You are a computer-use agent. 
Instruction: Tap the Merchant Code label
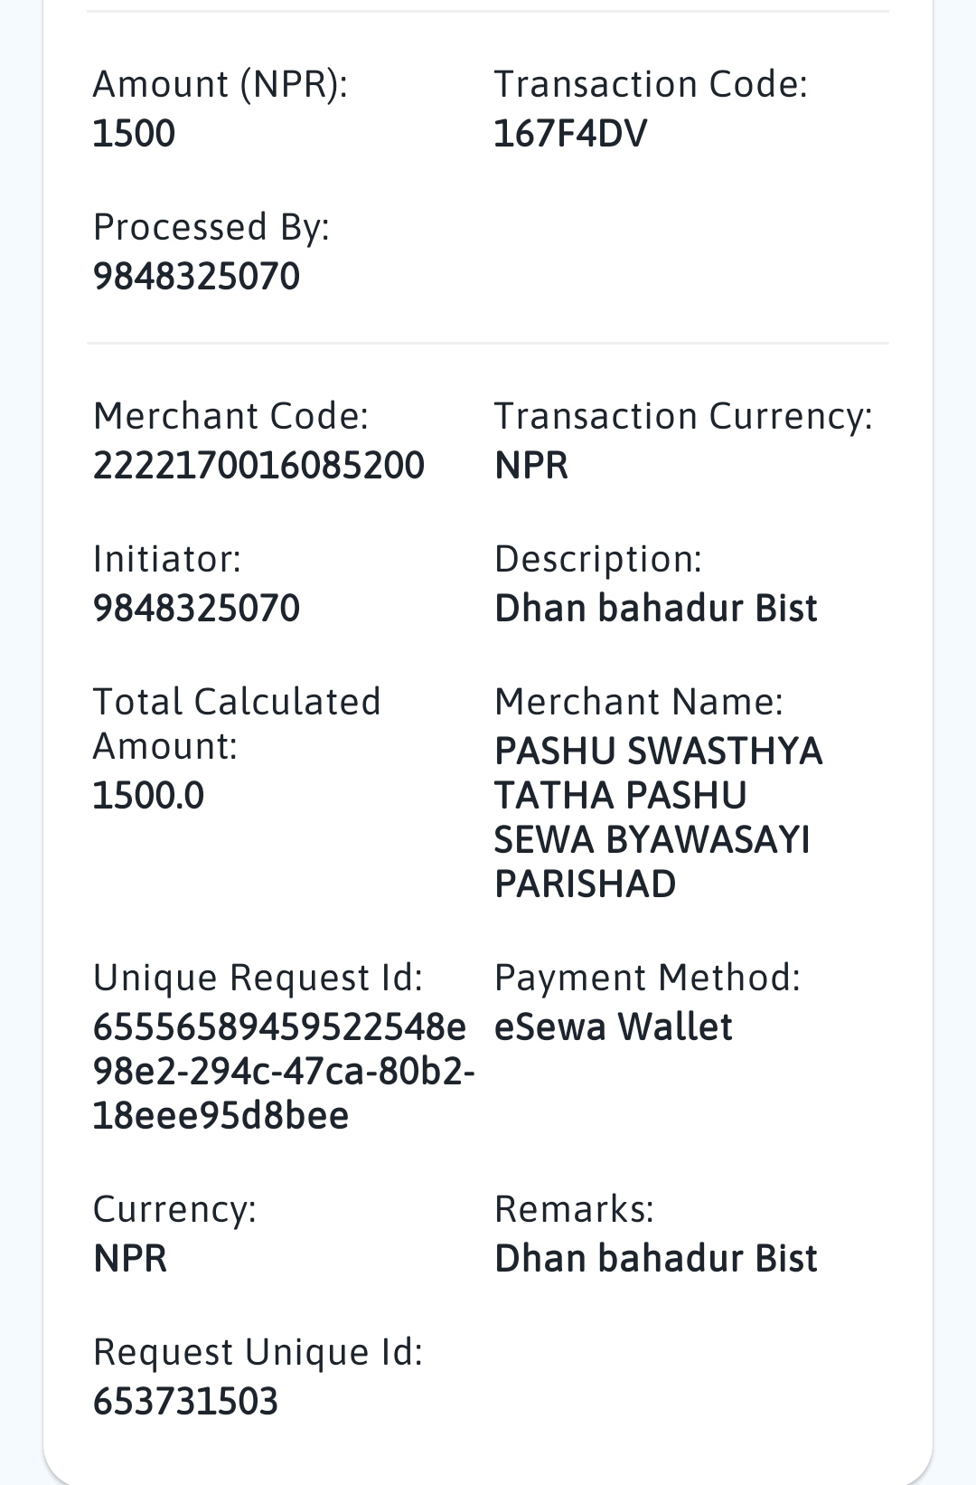(x=231, y=417)
